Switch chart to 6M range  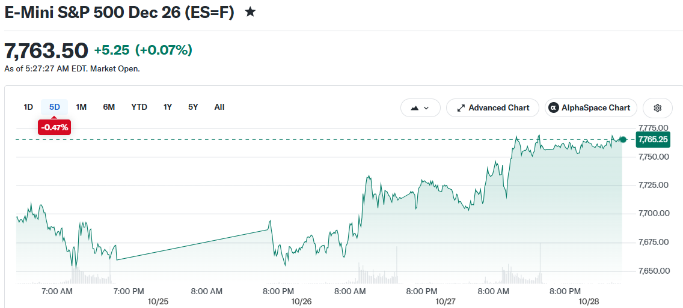pos(109,107)
